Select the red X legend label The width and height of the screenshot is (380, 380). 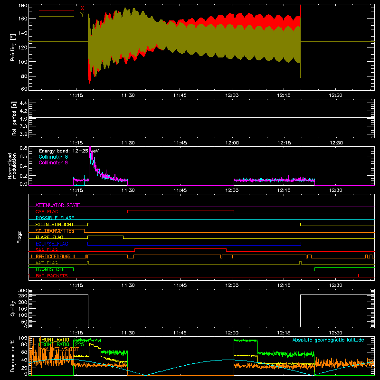pos(82,9)
